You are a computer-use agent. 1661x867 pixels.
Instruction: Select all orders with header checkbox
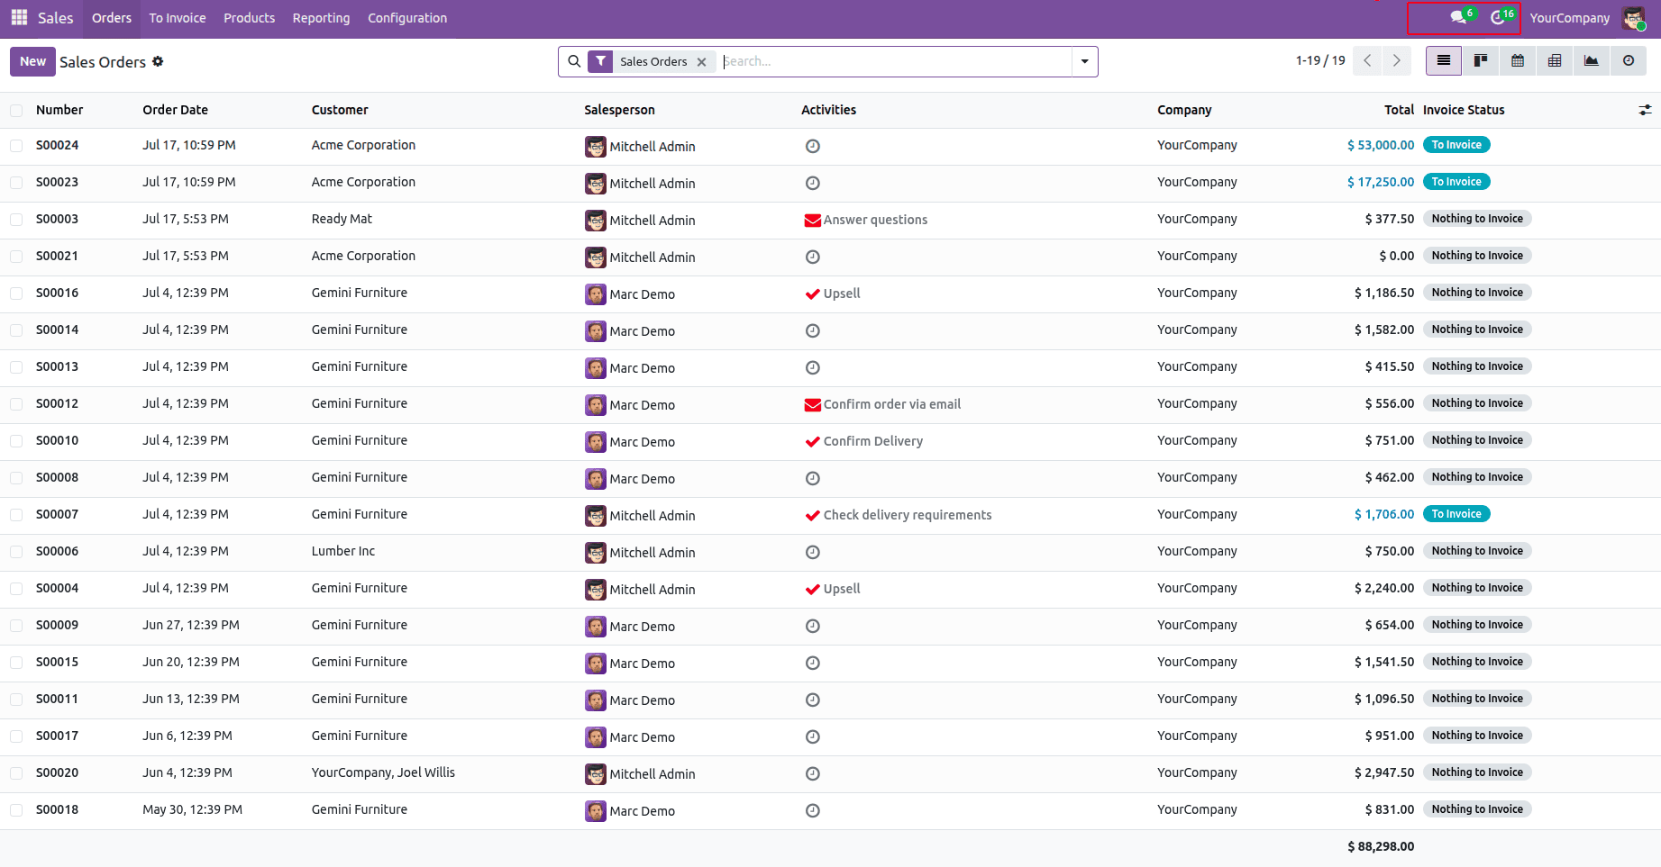(x=16, y=110)
